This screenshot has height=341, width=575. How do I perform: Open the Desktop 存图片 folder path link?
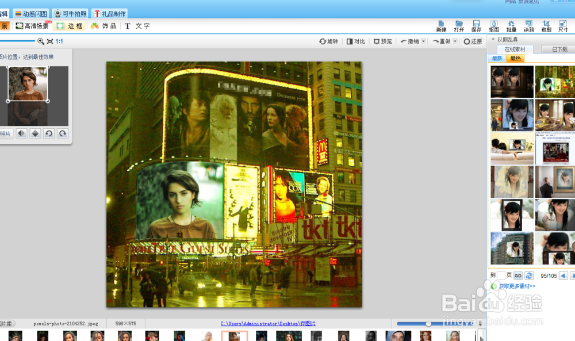268,324
